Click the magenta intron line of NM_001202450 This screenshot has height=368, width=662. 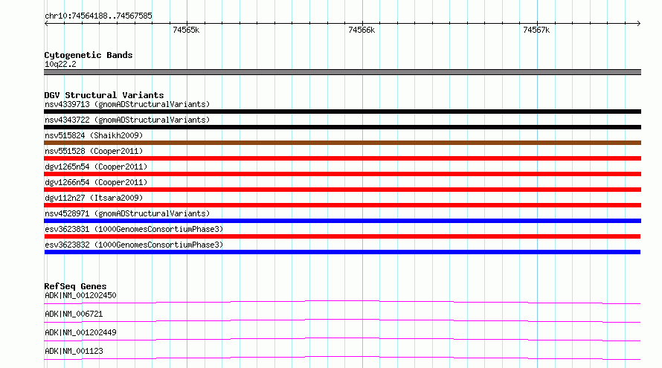coord(342,302)
